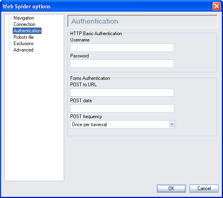Open the Advanced settings entry
The width and height of the screenshot is (223, 198).
point(23,50)
